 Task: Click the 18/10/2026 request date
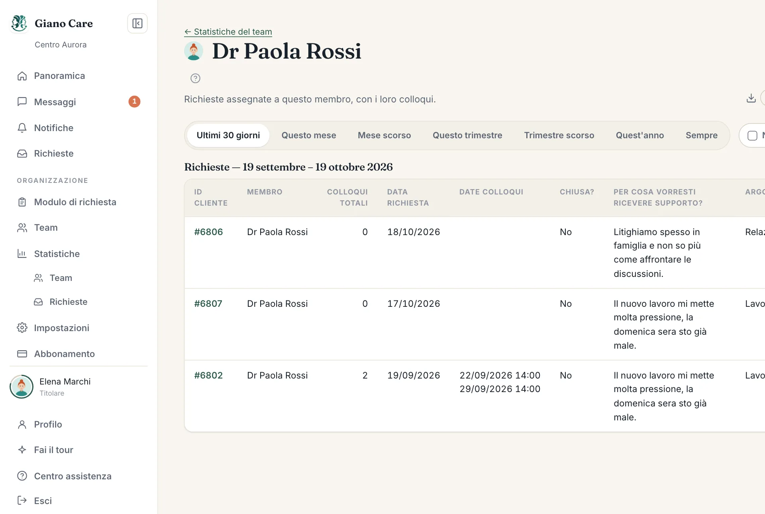(414, 232)
